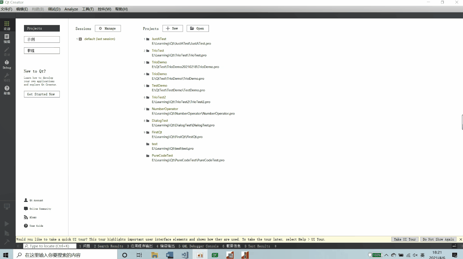Open the 示例 (Examples) page

(x=42, y=40)
